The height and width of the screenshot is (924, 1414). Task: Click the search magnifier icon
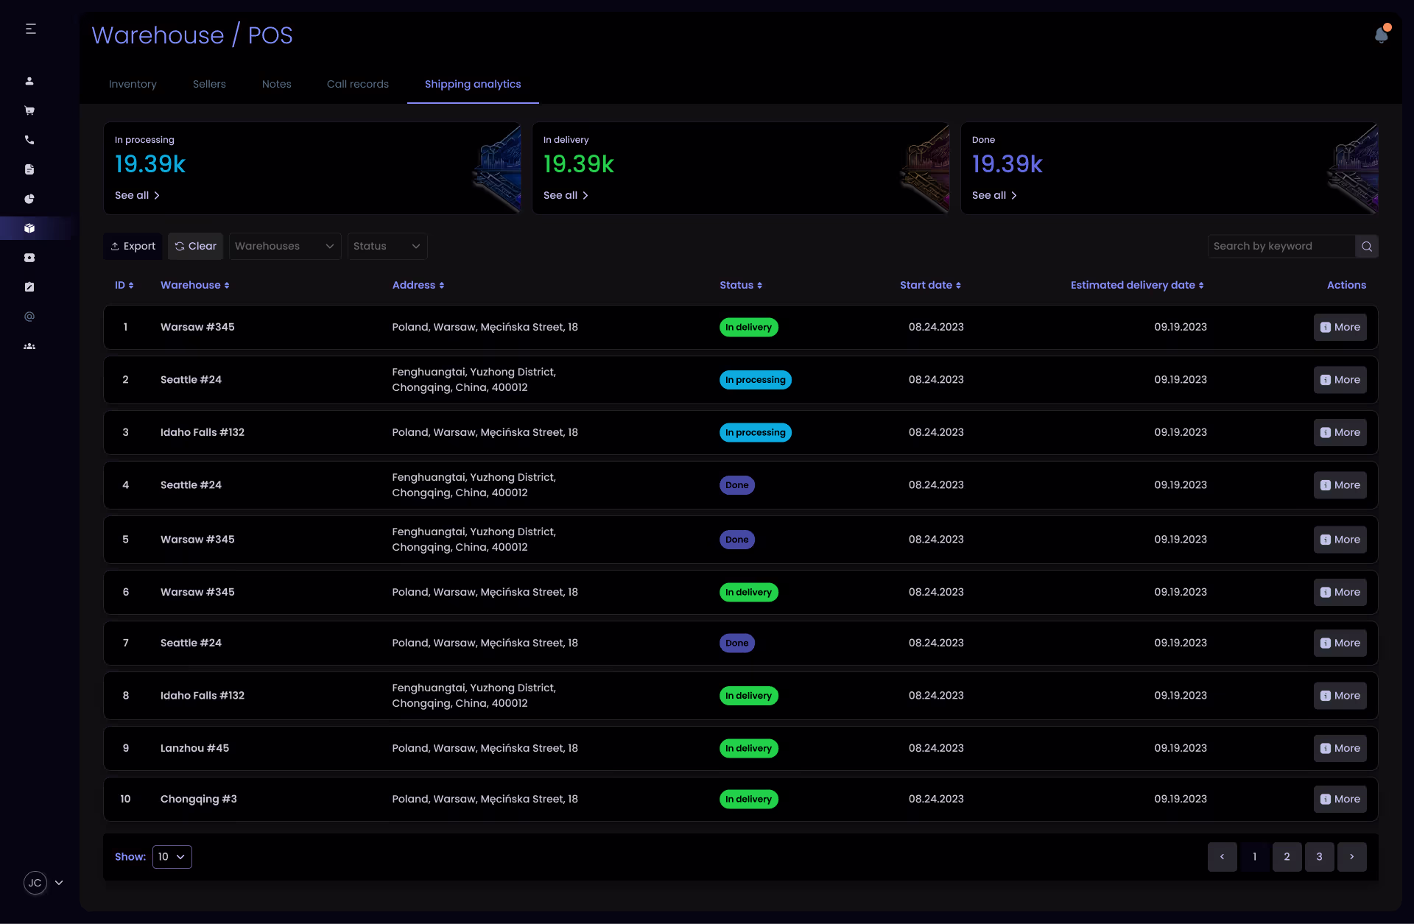point(1367,246)
